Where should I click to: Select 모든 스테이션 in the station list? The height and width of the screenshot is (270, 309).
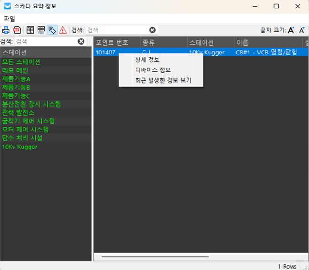click(x=22, y=62)
